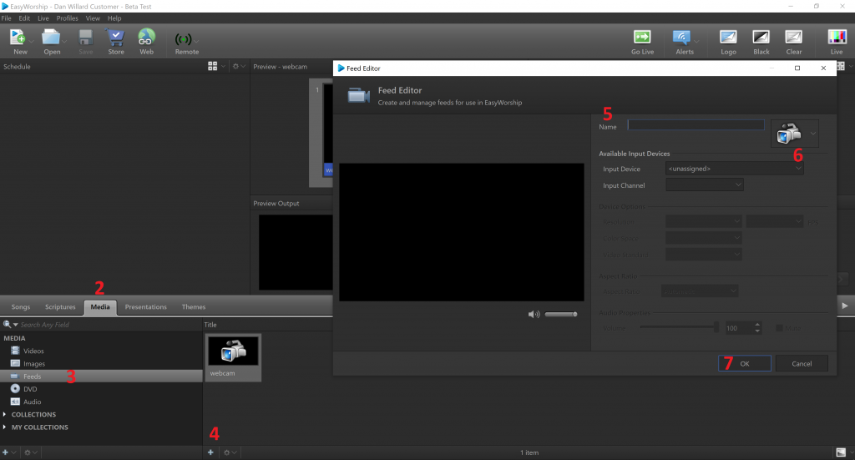
Task: Open the Help menu
Action: coord(114,18)
